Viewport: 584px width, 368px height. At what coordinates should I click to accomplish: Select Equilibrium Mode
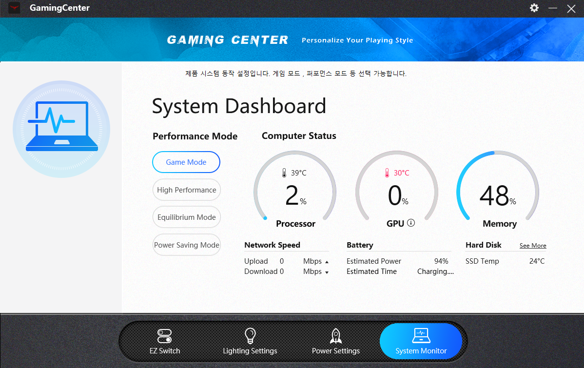coord(187,217)
